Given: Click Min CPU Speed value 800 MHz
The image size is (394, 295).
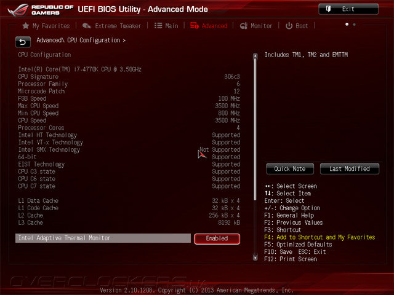Looking at the screenshot, I should click(229, 113).
